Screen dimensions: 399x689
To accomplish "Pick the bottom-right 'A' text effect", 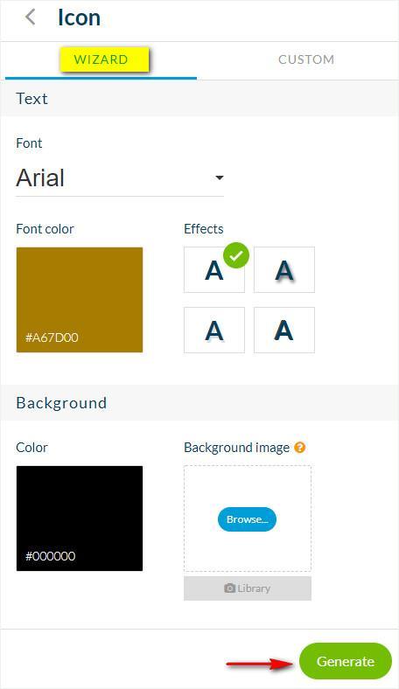I will 284,330.
